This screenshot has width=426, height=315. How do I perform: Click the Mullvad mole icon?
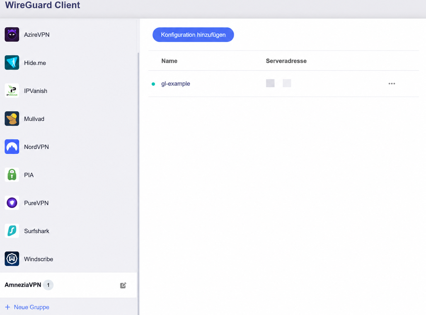click(x=12, y=119)
